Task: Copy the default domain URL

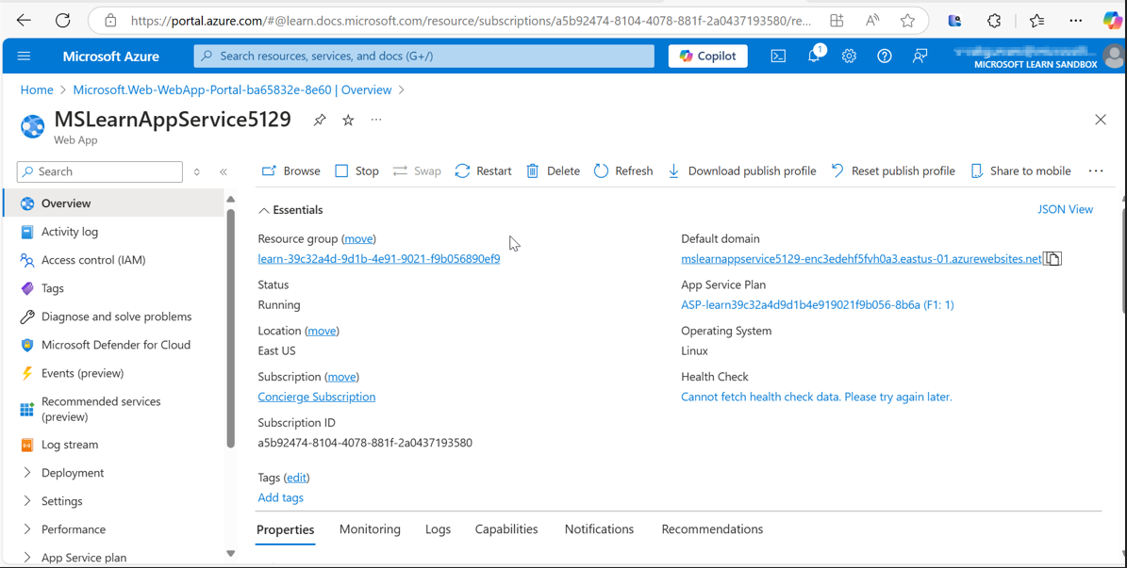Action: click(x=1053, y=258)
